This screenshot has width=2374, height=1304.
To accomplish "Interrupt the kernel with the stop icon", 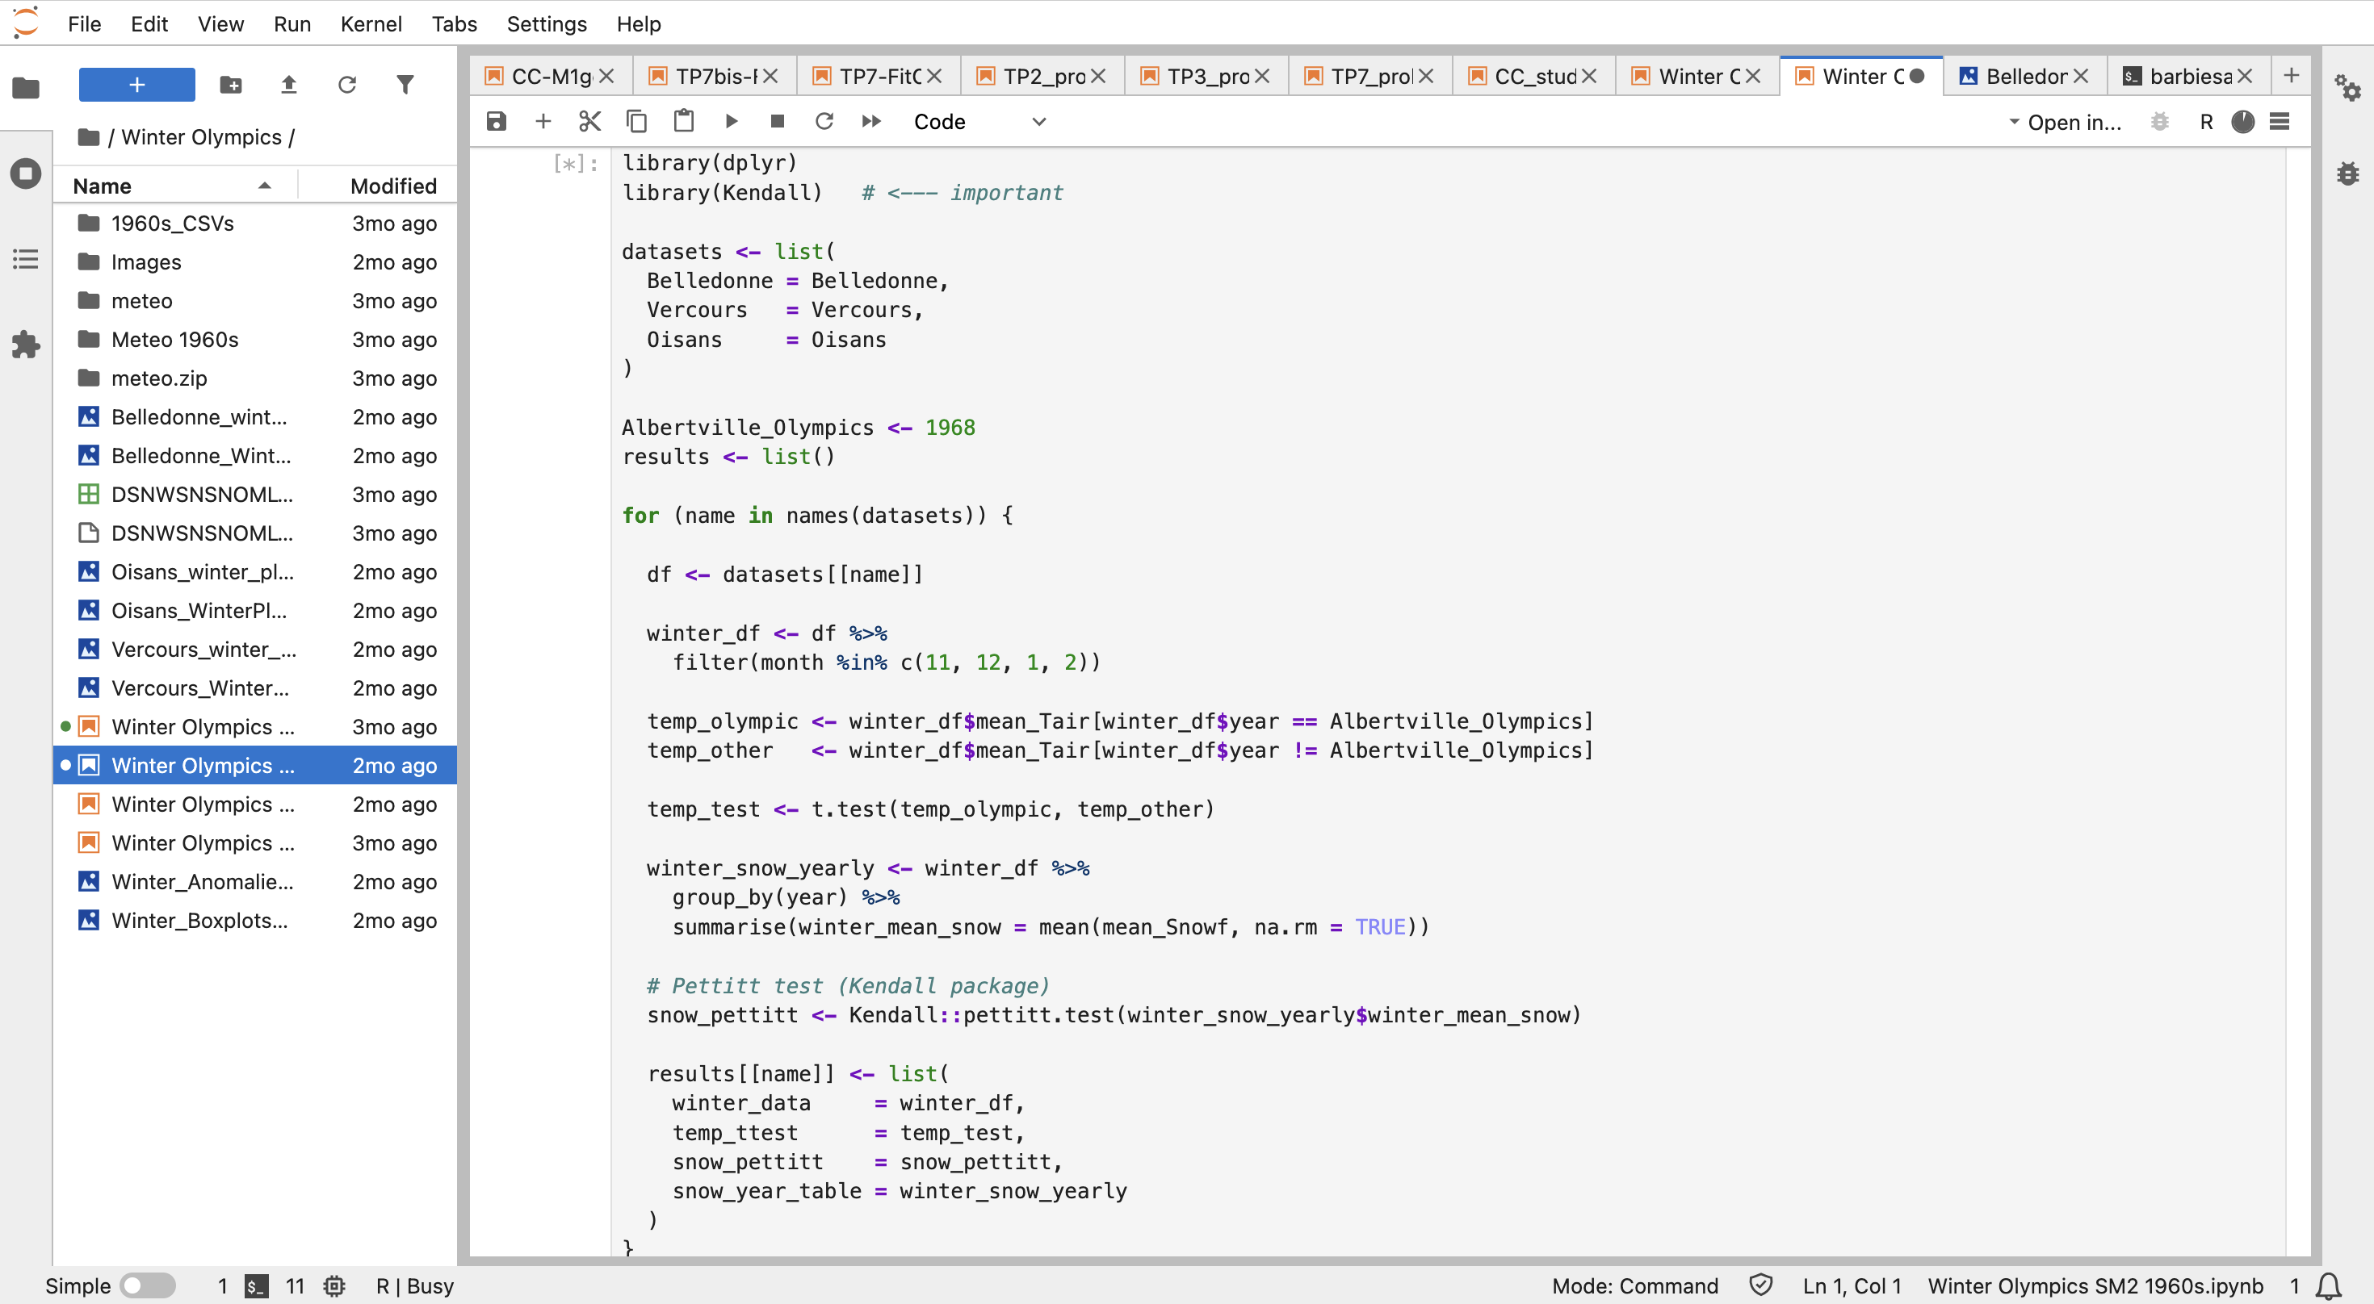I will (x=777, y=122).
